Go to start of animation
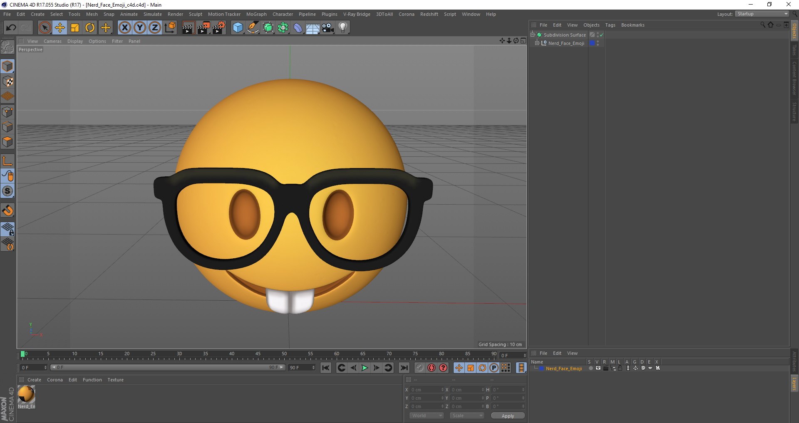The width and height of the screenshot is (799, 423). pyautogui.click(x=326, y=368)
